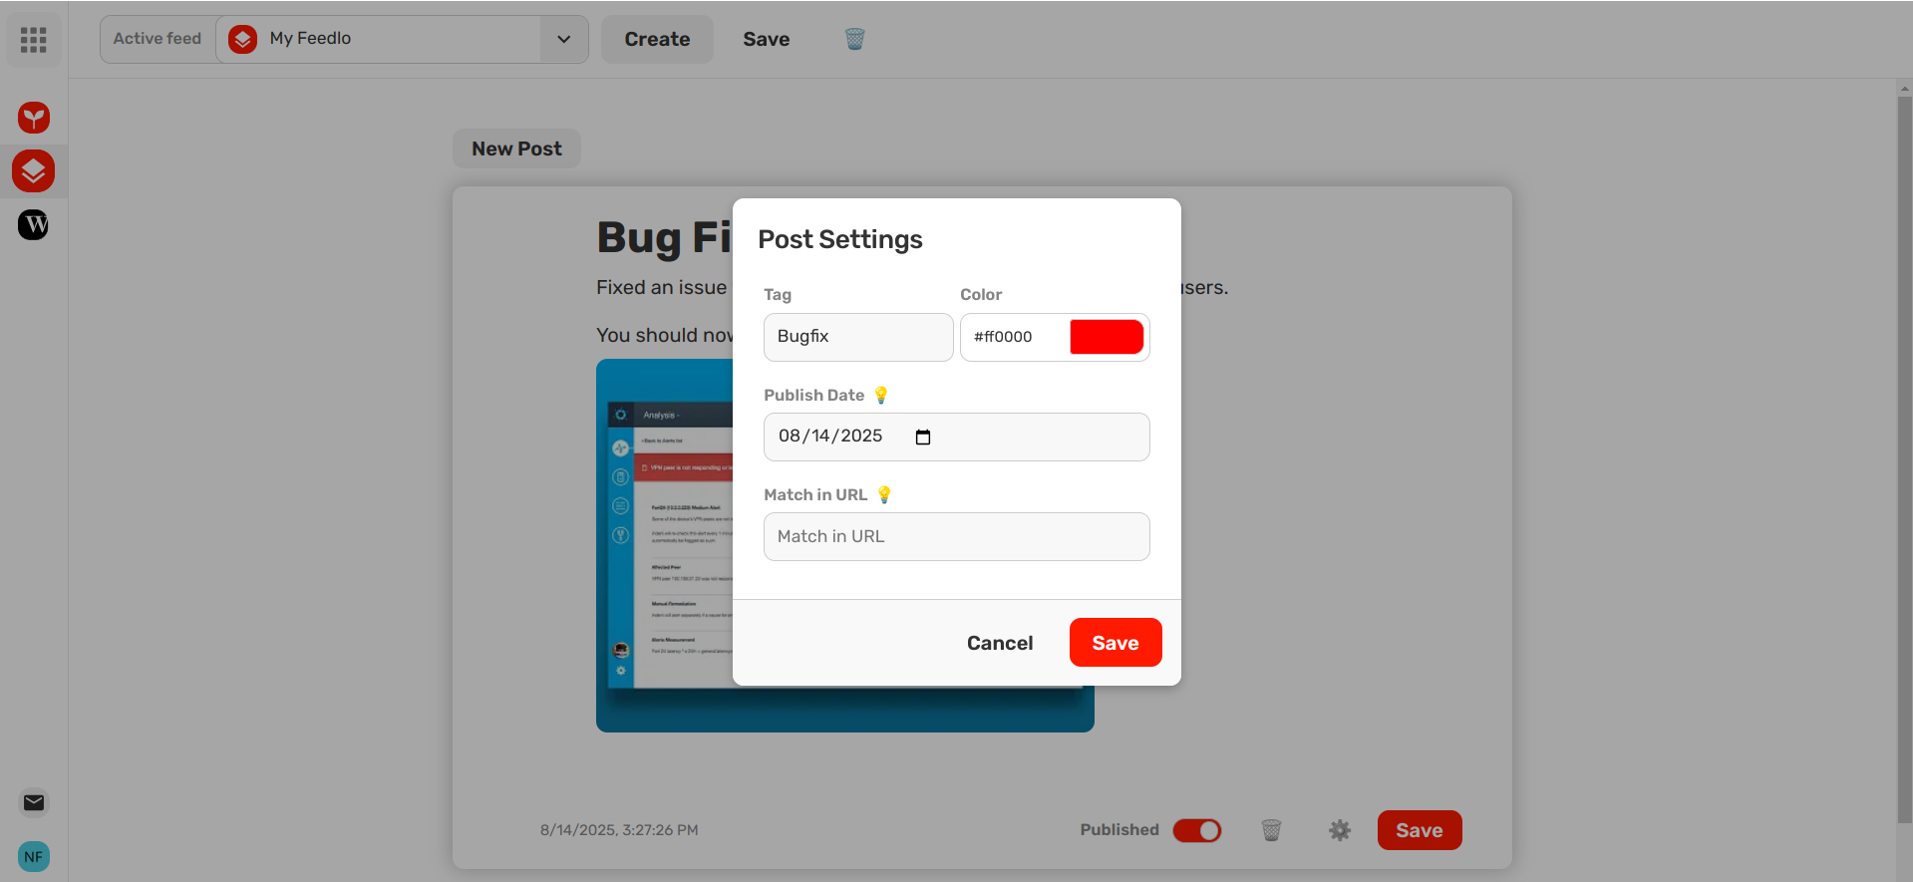The image size is (1913, 882).
Task: Click the trash icon in top toolbar
Action: pos(854,39)
